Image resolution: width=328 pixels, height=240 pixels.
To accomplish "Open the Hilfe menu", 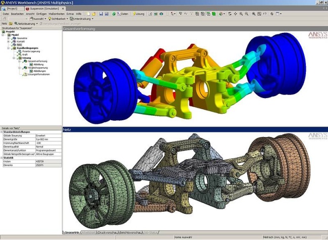I will tap(79, 14).
